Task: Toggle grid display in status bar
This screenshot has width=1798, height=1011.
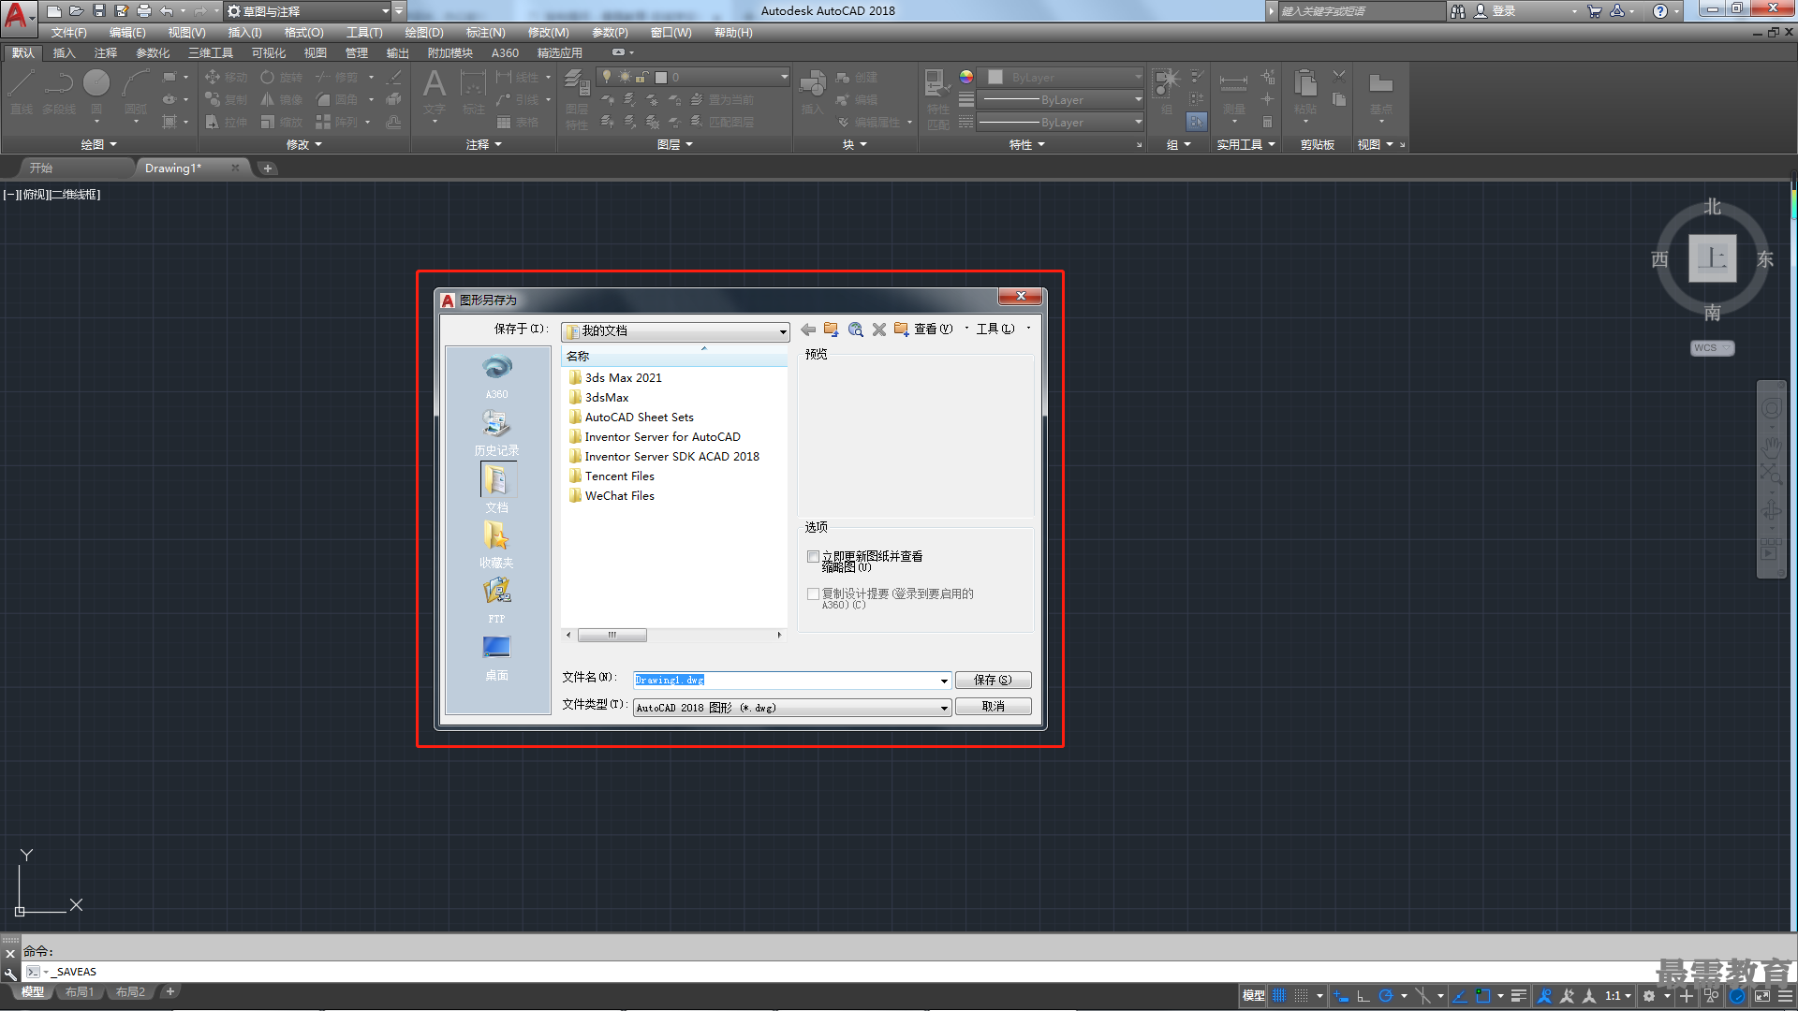Action: [x=1279, y=996]
